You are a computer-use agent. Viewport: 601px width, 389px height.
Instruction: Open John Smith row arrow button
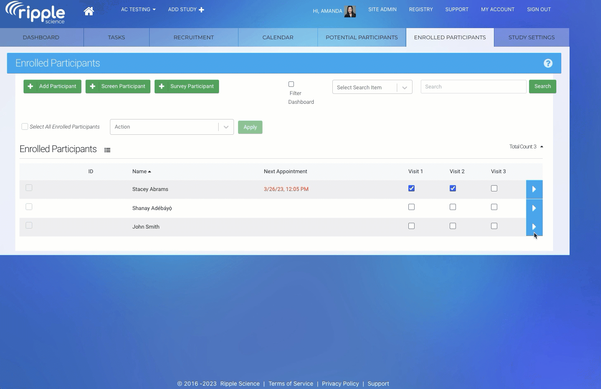(534, 227)
